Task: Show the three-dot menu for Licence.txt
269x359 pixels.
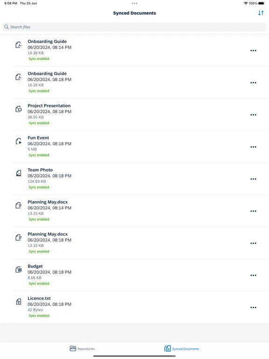Action: pos(253,307)
